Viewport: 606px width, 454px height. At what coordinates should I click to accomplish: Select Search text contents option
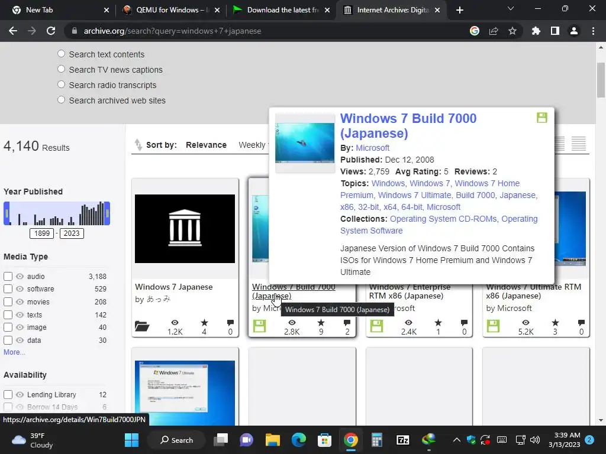pyautogui.click(x=61, y=54)
